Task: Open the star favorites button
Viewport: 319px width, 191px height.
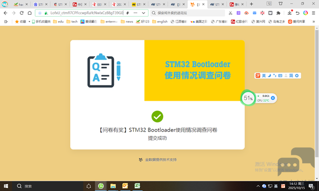Action: pos(20,22)
